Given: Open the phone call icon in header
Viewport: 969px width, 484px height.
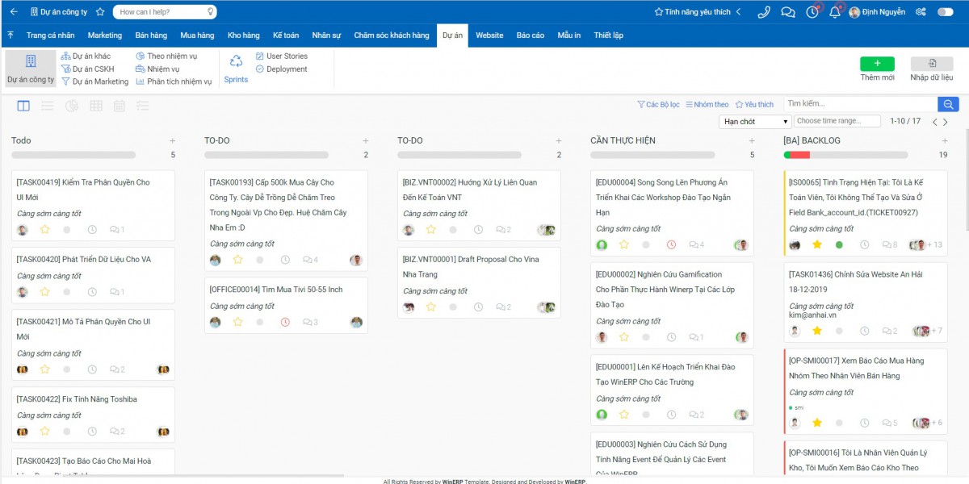Looking at the screenshot, I should tap(764, 12).
